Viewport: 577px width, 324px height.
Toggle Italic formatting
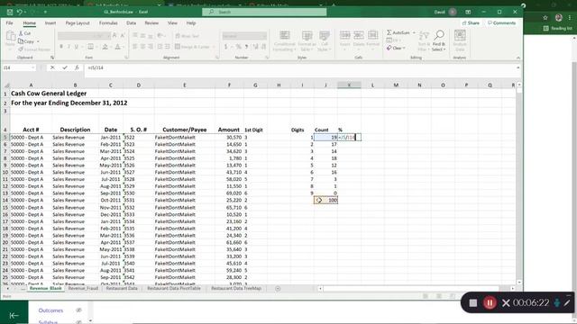click(x=69, y=47)
